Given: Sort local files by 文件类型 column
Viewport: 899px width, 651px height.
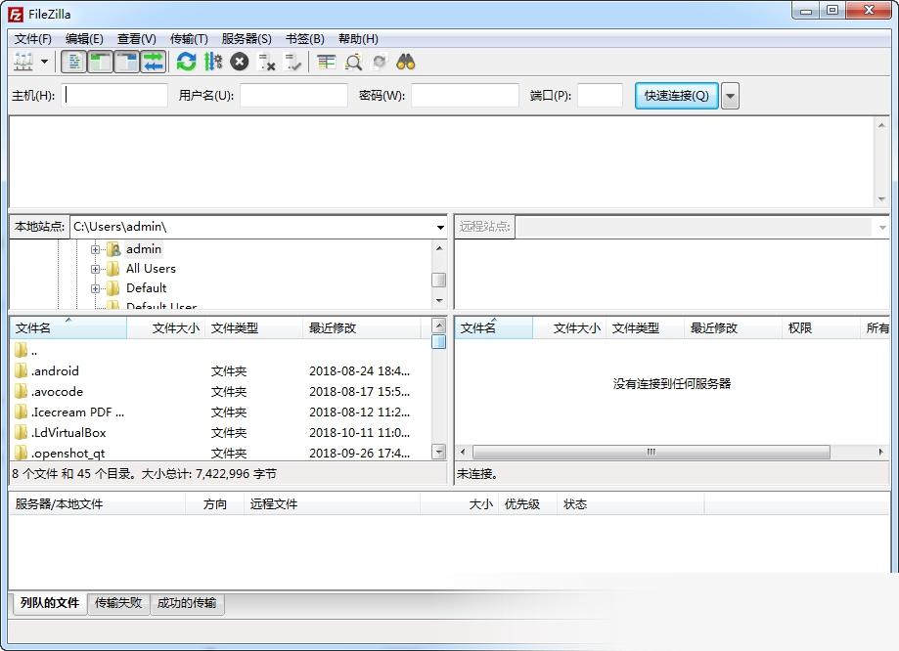Looking at the screenshot, I should (254, 327).
